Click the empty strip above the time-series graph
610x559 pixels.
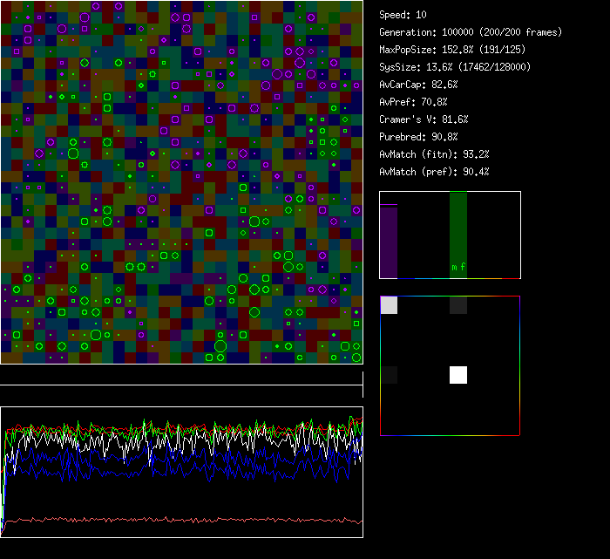(181, 376)
